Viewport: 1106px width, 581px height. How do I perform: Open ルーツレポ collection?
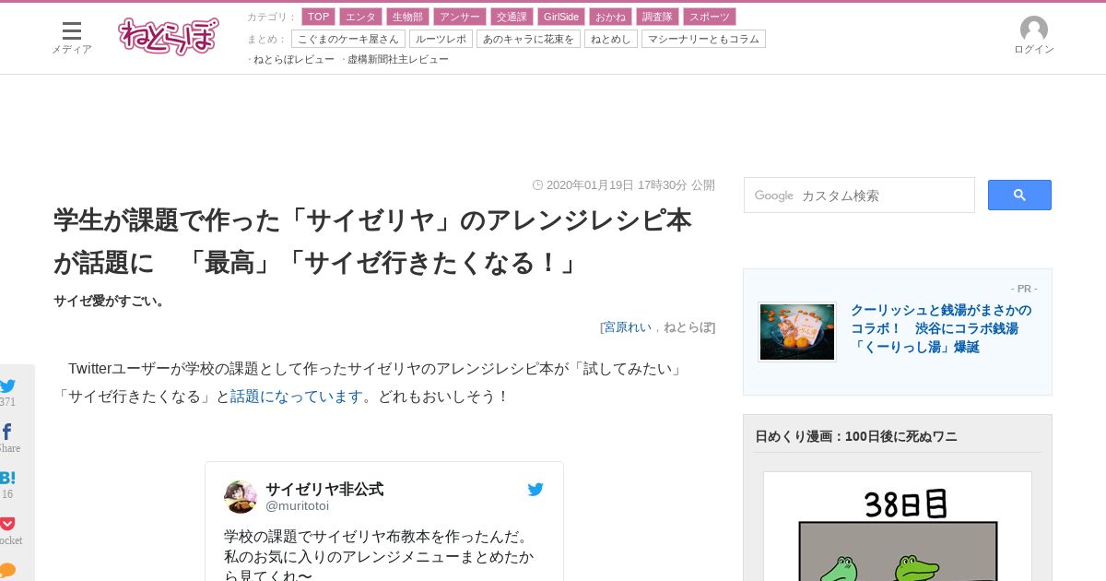(x=441, y=39)
